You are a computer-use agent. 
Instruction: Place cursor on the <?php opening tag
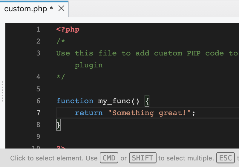click(x=68, y=30)
